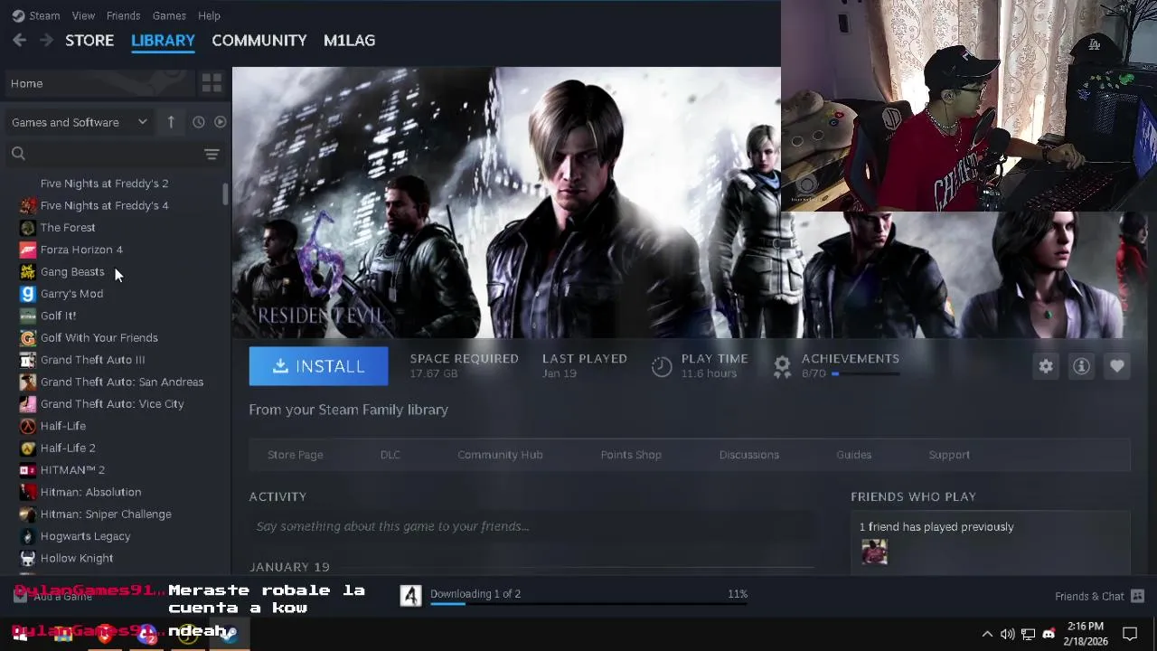Go forward with the right arrow
Viewport: 1157px width, 651px height.
pyautogui.click(x=46, y=41)
